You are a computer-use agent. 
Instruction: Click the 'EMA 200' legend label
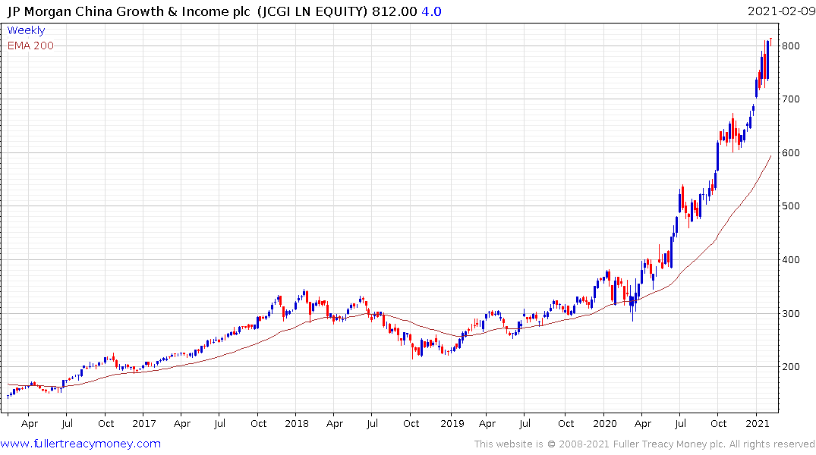click(x=30, y=45)
